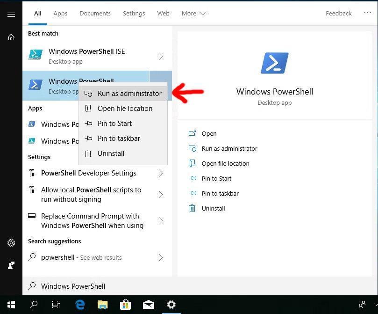378x314 pixels.
Task: Click the hamburger menu icon in sidebar
Action: tap(11, 15)
